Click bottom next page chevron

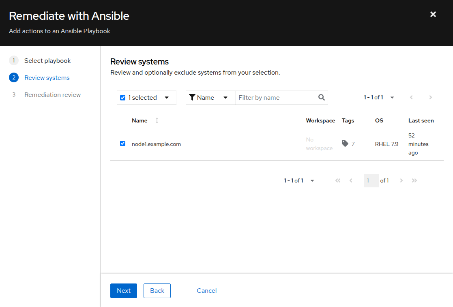[401, 180]
